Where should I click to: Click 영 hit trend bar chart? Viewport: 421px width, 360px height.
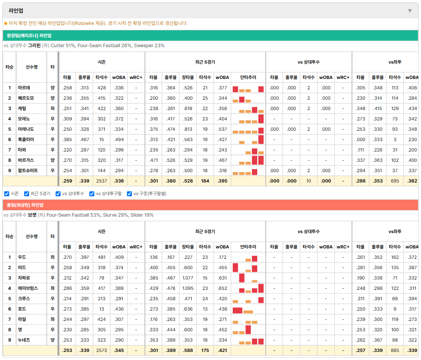pyautogui.click(x=248, y=330)
